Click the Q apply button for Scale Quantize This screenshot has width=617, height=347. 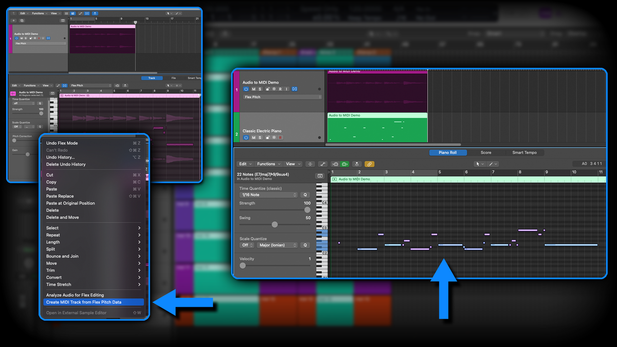tap(305, 245)
